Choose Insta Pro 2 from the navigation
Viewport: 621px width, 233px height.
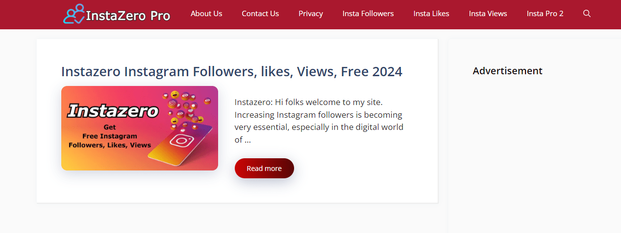tap(545, 14)
